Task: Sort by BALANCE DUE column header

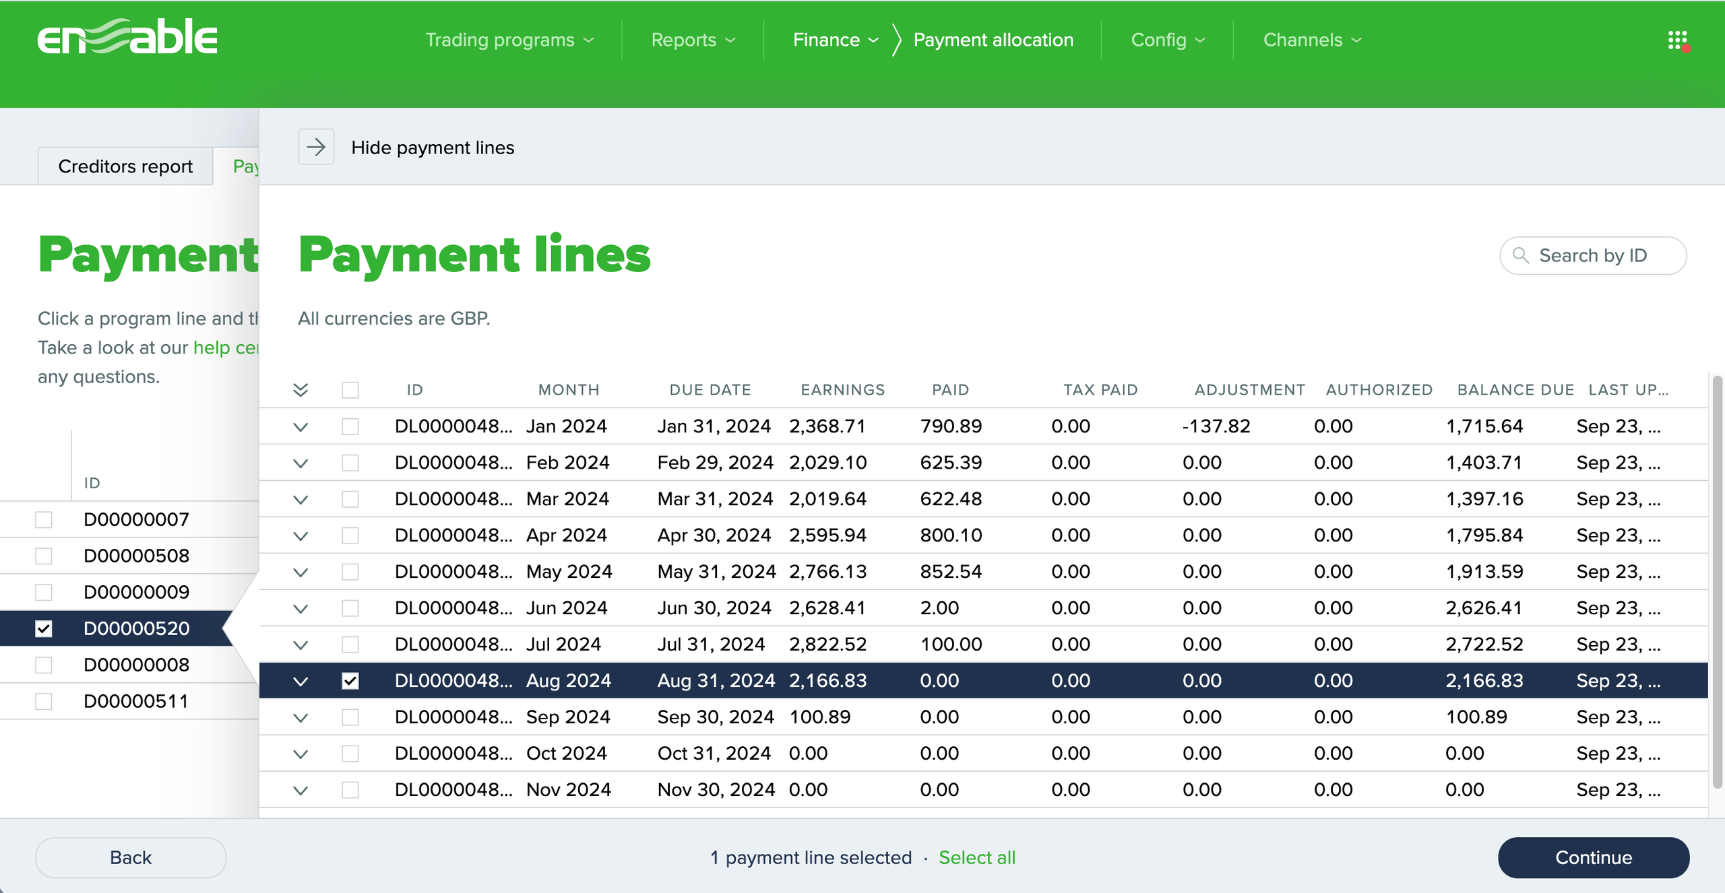Action: (1515, 390)
